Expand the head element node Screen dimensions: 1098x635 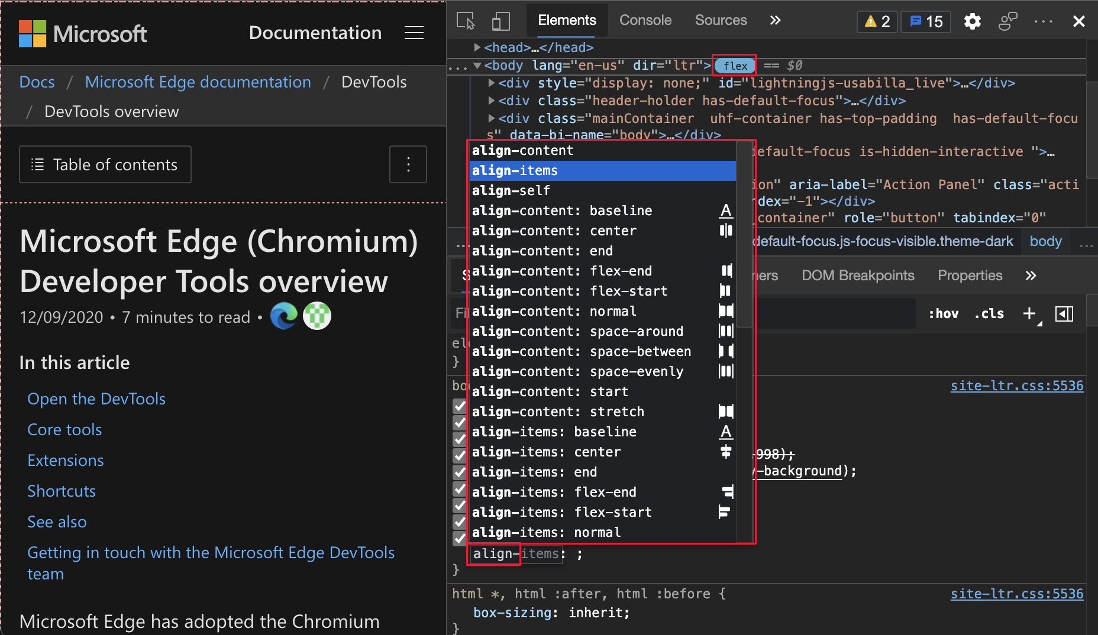[x=478, y=47]
